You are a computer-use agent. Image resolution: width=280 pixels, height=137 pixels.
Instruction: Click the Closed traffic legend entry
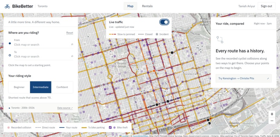[x=145, y=34]
